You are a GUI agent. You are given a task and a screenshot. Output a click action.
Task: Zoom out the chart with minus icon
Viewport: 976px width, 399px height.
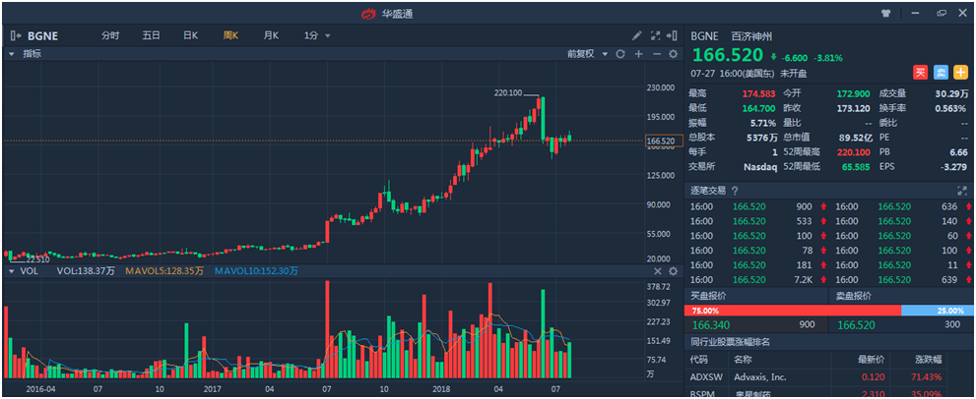click(x=656, y=54)
